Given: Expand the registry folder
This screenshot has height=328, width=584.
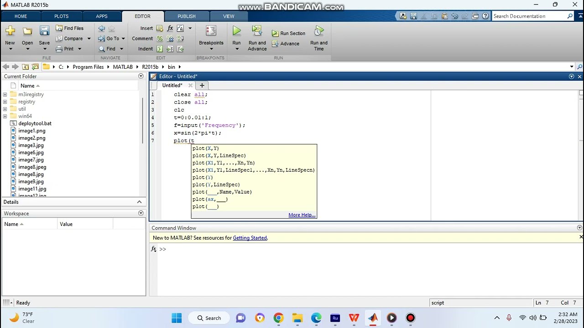Looking at the screenshot, I should (5, 102).
